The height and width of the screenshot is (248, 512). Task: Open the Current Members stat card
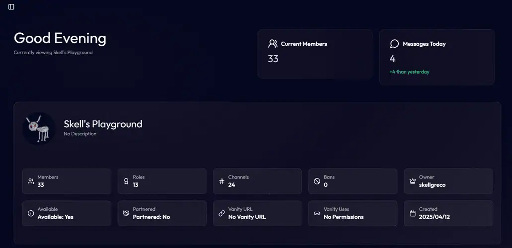pos(315,54)
